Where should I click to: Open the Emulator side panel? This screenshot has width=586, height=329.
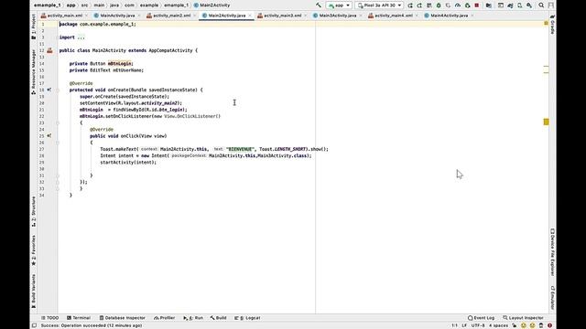[x=552, y=298]
